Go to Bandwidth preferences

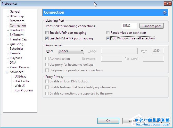(x=17, y=30)
